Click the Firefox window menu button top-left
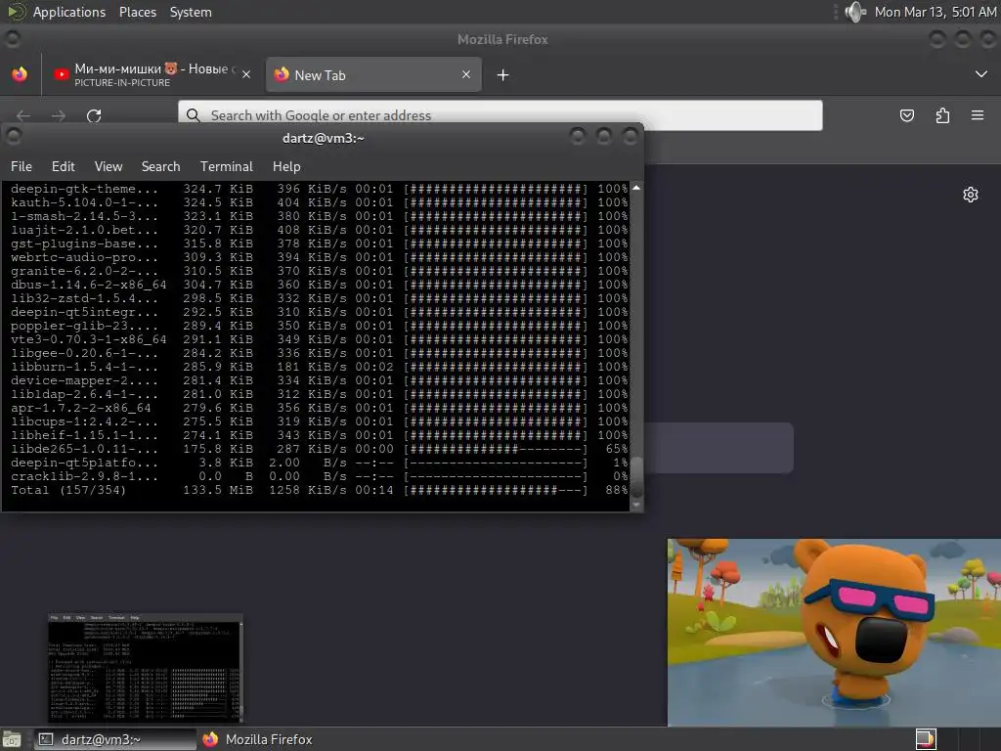1001x751 pixels. 12,39
